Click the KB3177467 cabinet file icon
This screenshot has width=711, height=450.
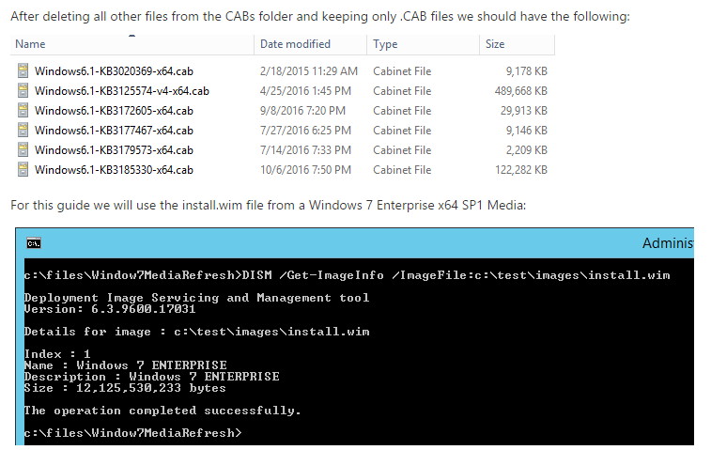pyautogui.click(x=23, y=131)
